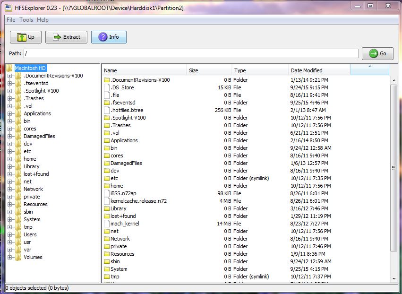Screen dimensions: 402x294
Task: Click the Macintosh HD root folder icon
Action: click(x=10, y=68)
